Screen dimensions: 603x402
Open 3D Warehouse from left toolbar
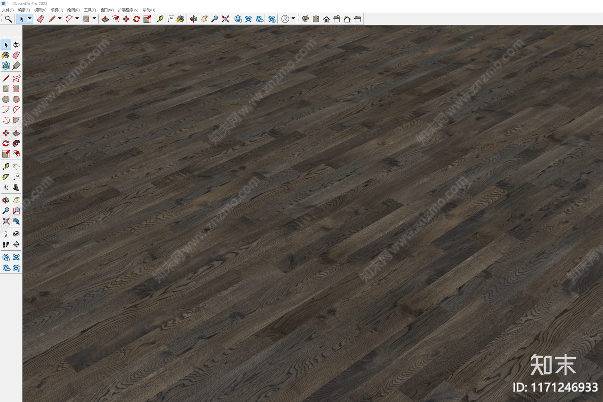tap(6, 257)
